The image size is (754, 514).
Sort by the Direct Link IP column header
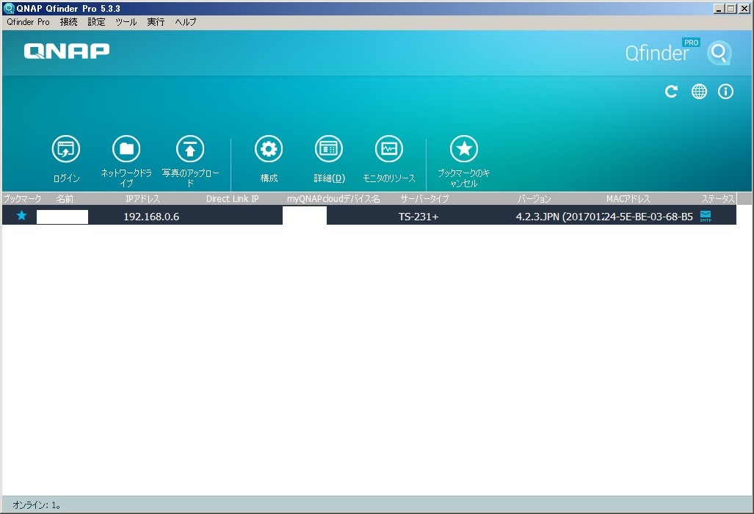(x=232, y=198)
